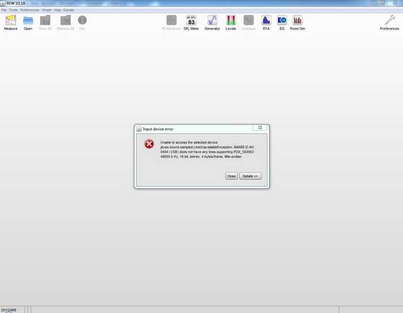Open the Room Sim tool

click(298, 22)
